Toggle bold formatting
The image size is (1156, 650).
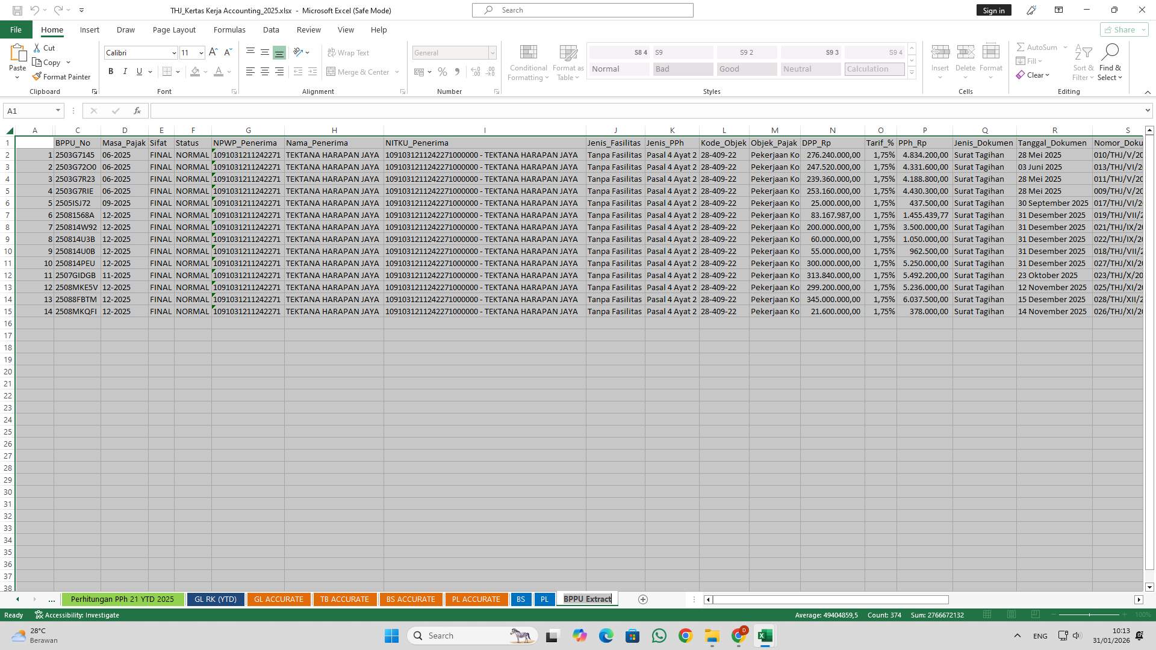tap(111, 71)
